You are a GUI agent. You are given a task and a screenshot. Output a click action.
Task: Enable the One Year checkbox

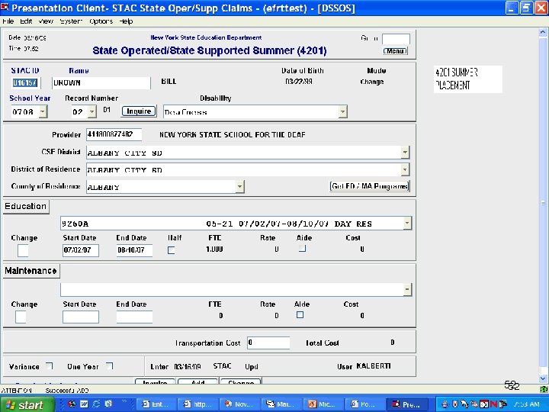click(x=110, y=366)
